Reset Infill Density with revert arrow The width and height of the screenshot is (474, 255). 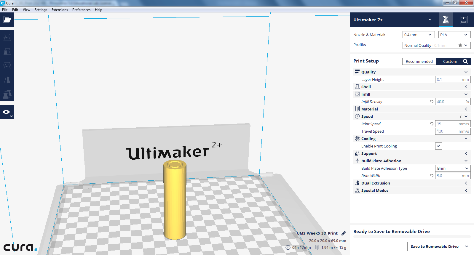click(x=432, y=102)
